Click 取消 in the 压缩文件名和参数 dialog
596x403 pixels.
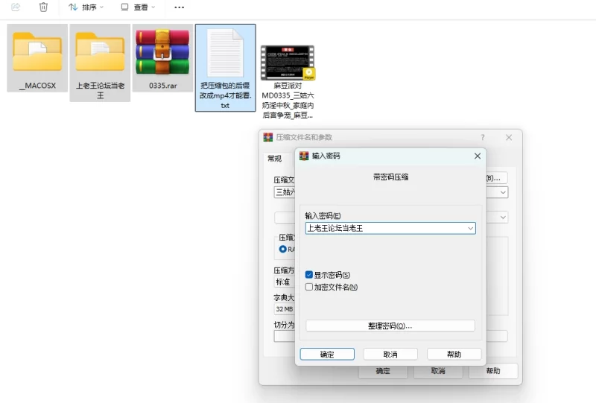tap(438, 371)
